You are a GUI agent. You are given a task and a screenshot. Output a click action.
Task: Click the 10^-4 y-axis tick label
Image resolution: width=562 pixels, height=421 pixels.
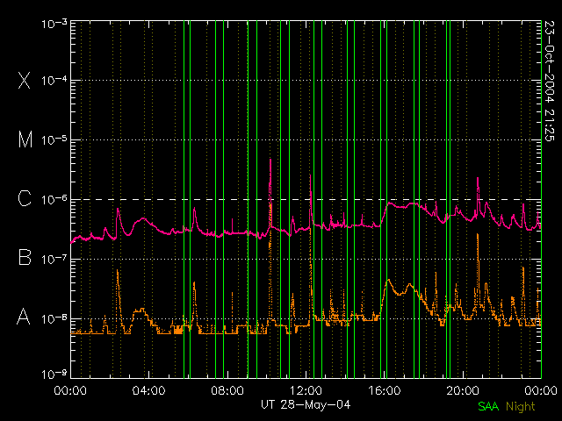pos(54,80)
